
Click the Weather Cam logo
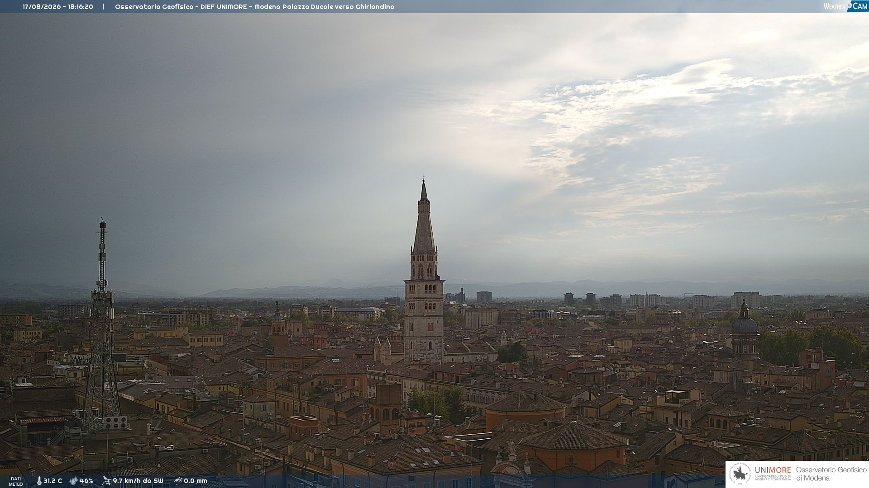845,6
